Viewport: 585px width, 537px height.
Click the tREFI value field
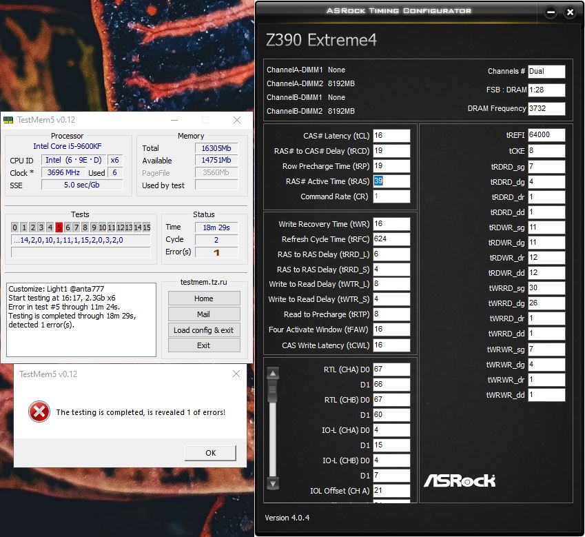546,135
